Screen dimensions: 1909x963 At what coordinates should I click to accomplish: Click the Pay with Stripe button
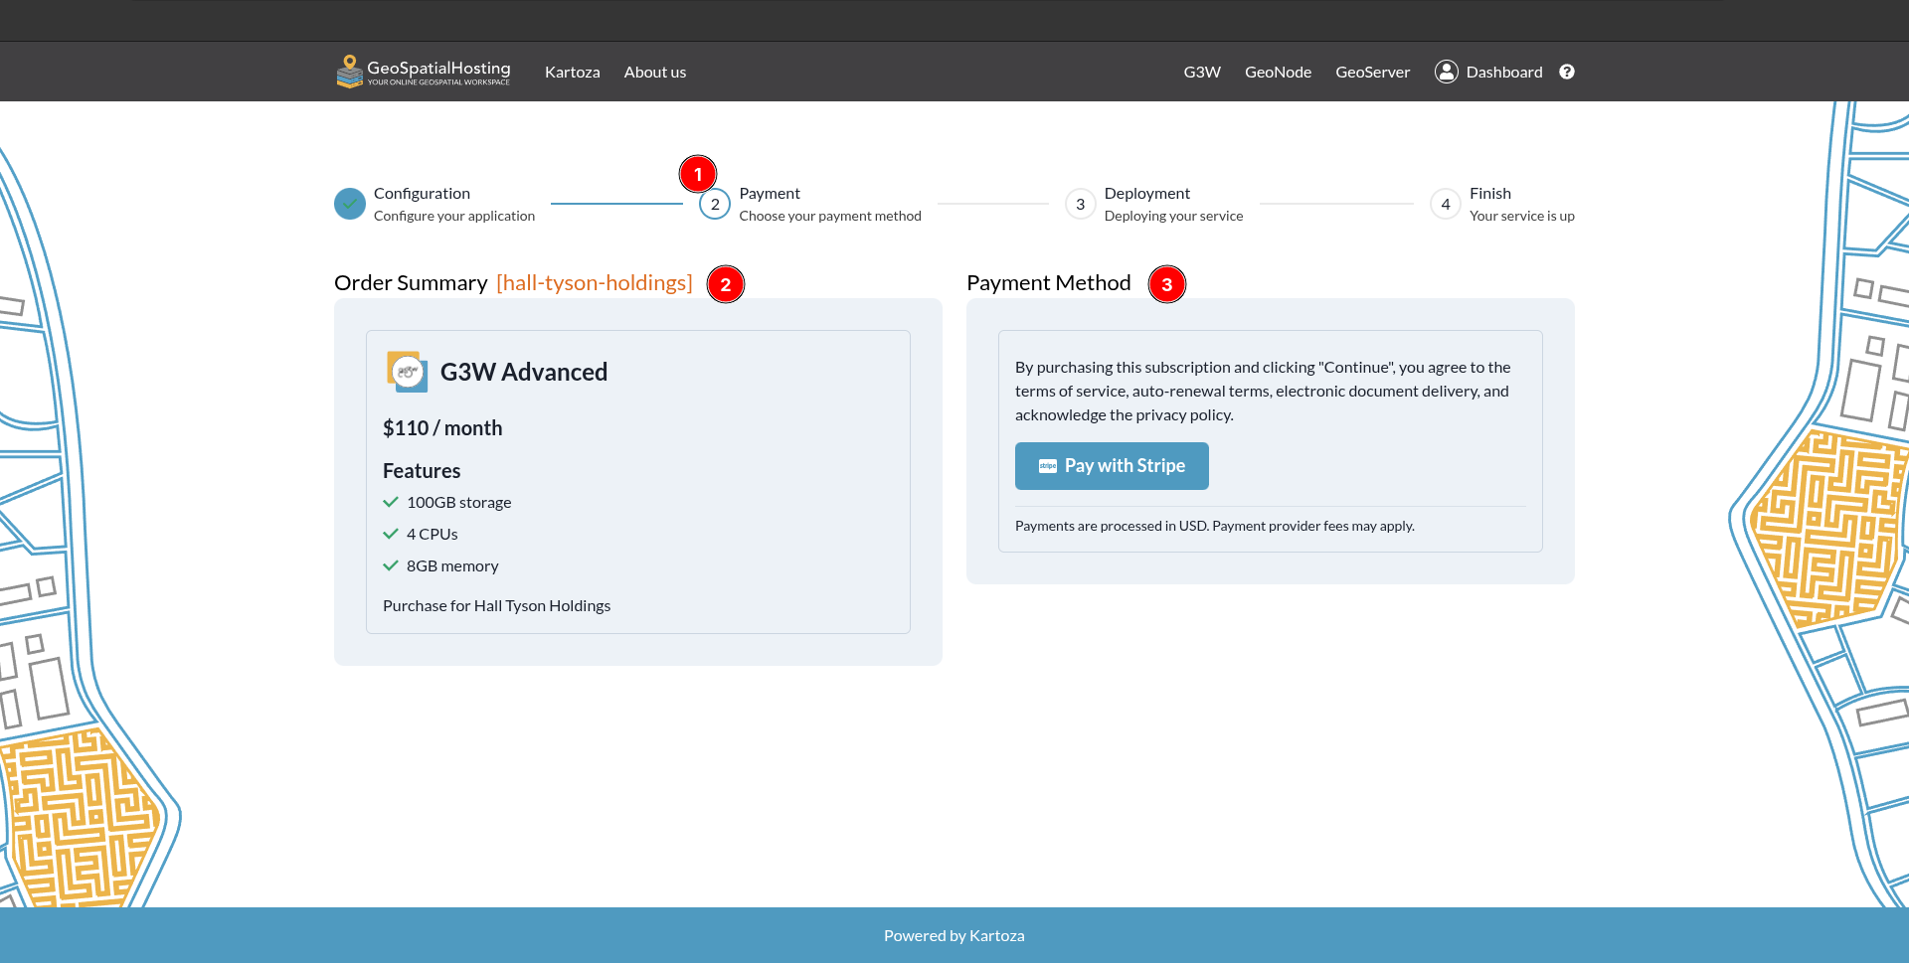coord(1112,466)
